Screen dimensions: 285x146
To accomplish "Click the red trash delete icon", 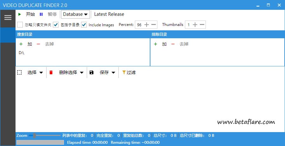I will tap(51, 72).
